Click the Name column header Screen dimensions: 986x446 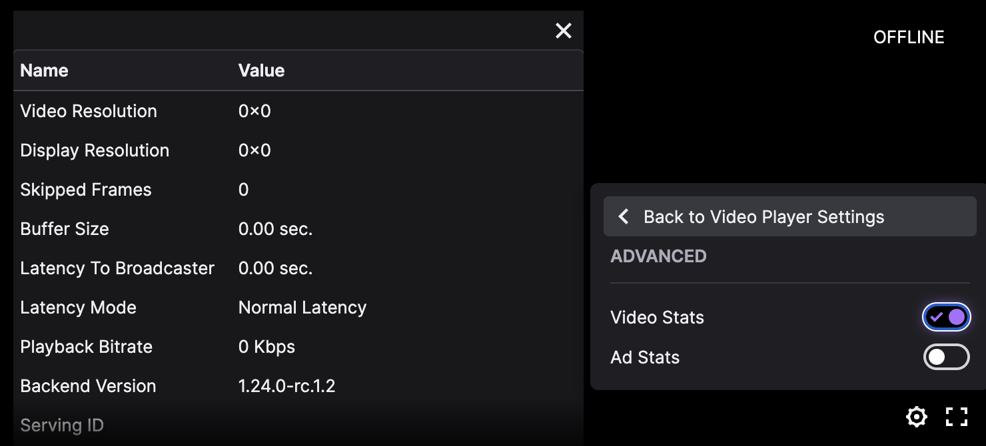click(x=44, y=71)
